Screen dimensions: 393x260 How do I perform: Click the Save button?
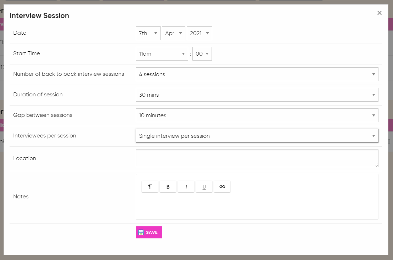(149, 232)
